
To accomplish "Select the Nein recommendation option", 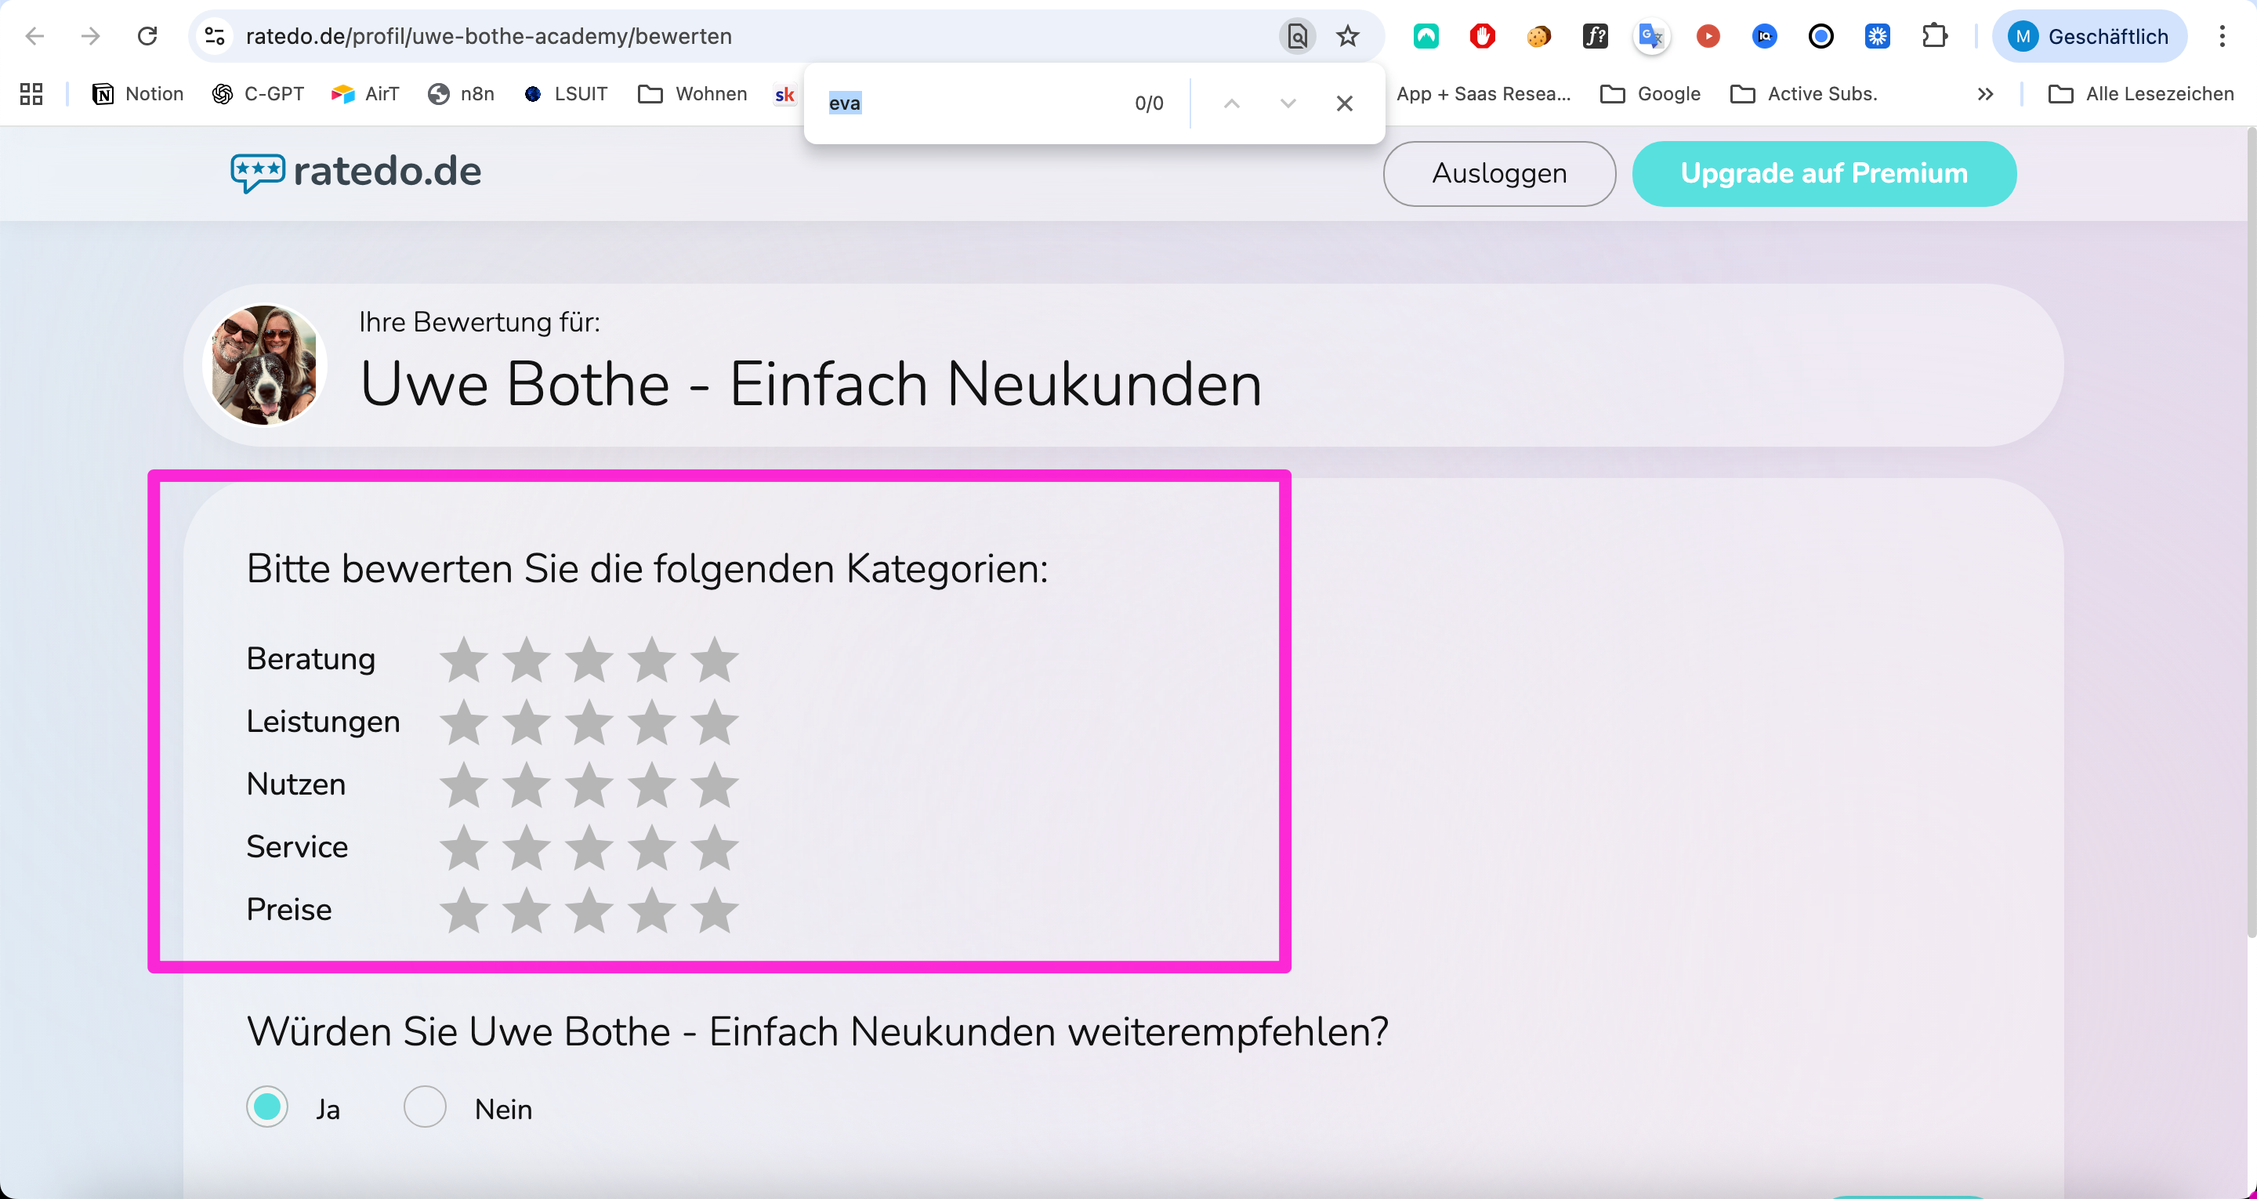I will click(425, 1107).
